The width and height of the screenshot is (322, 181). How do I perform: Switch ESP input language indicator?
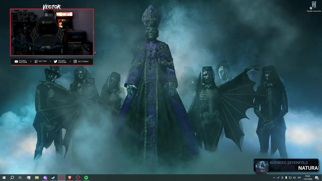pos(299,178)
